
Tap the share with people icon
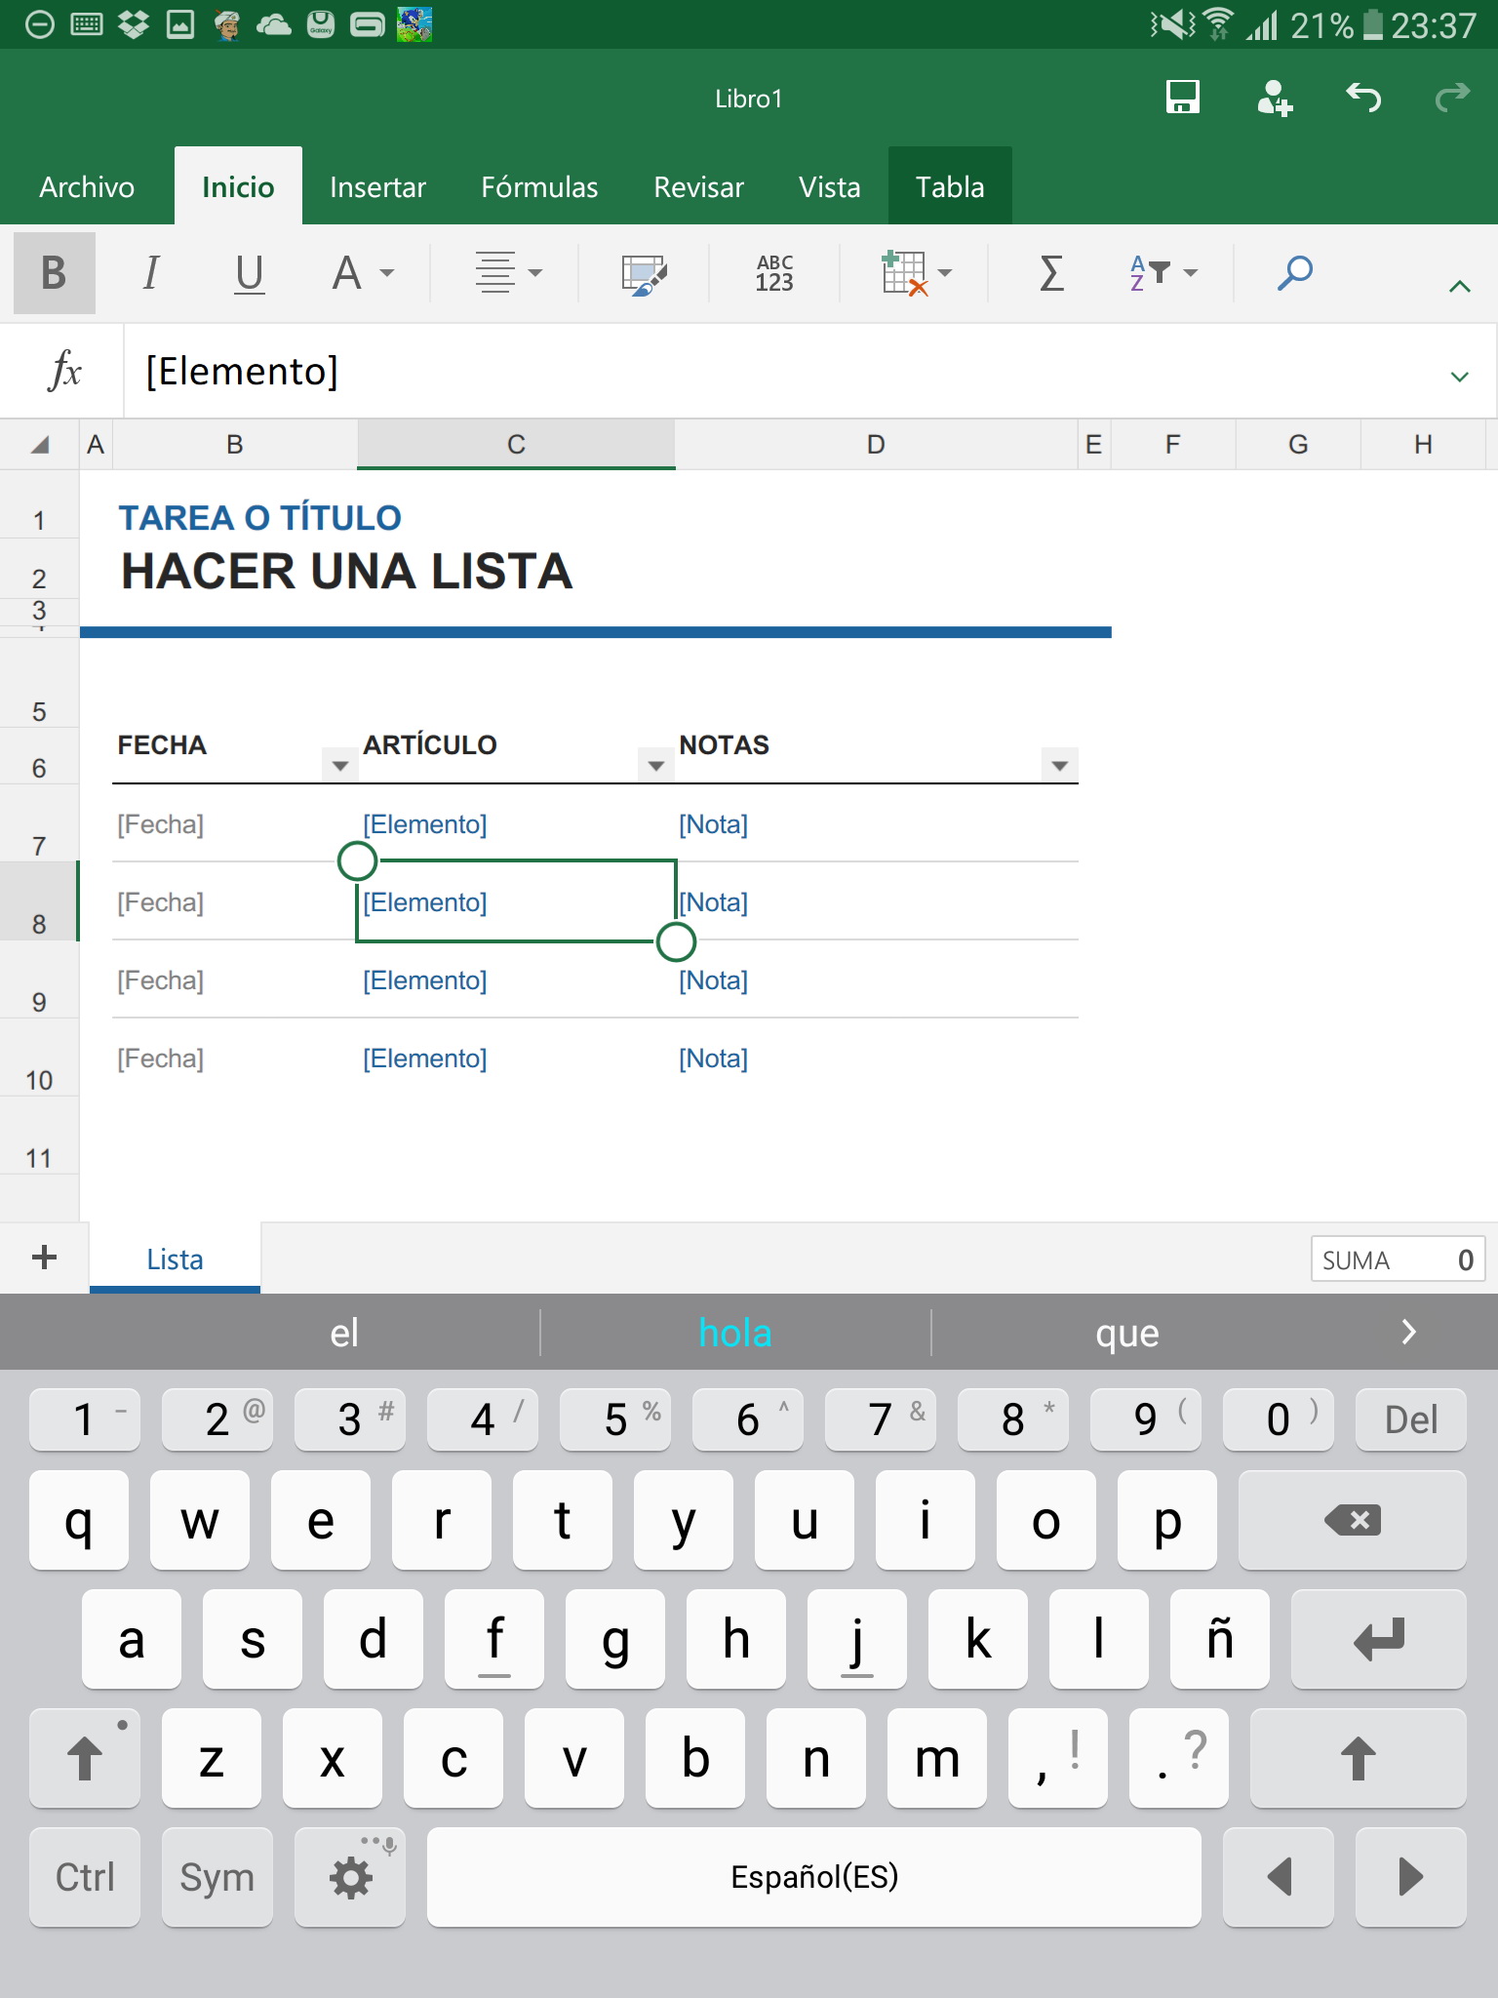(1273, 98)
